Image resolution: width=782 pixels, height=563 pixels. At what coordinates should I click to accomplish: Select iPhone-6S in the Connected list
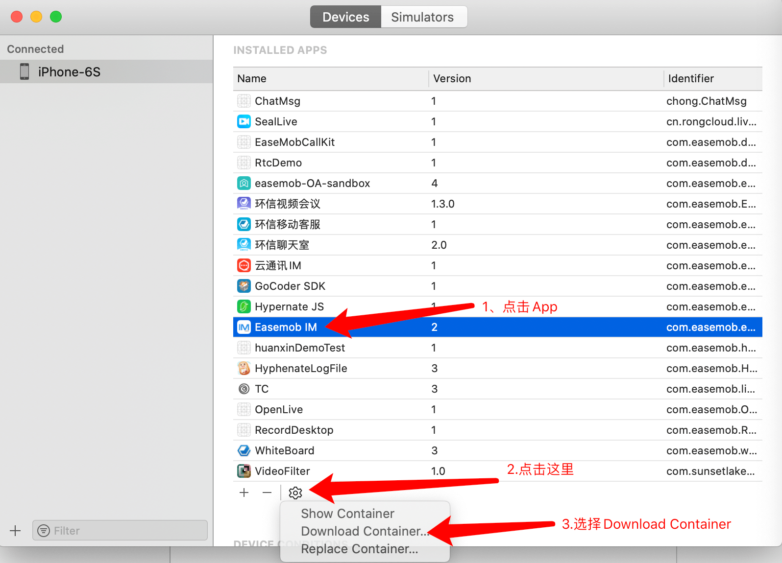[x=69, y=72]
